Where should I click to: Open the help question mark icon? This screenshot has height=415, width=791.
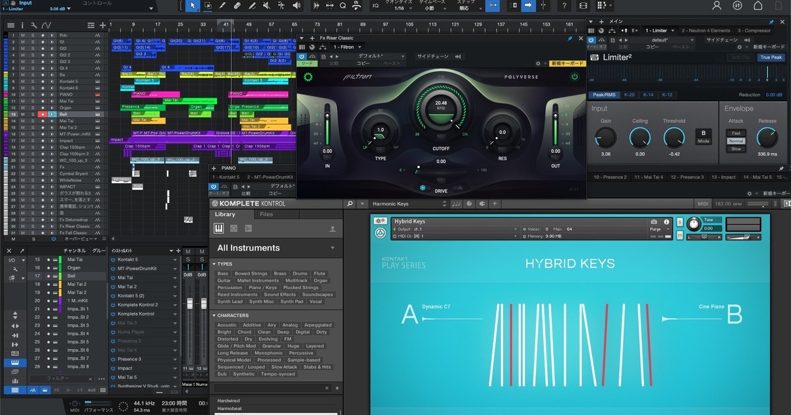click(564, 6)
